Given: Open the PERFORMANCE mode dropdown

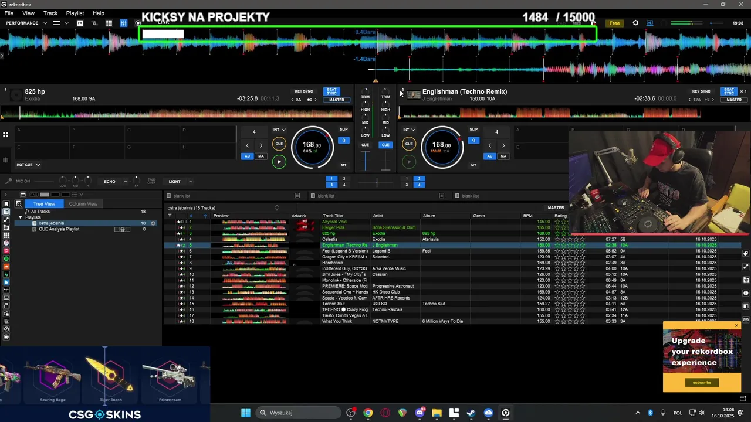Looking at the screenshot, I should pos(26,23).
